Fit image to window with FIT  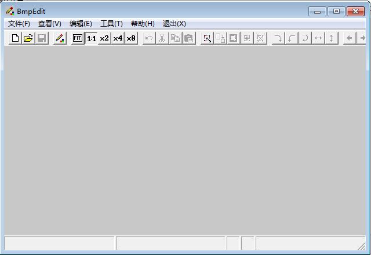coord(78,38)
